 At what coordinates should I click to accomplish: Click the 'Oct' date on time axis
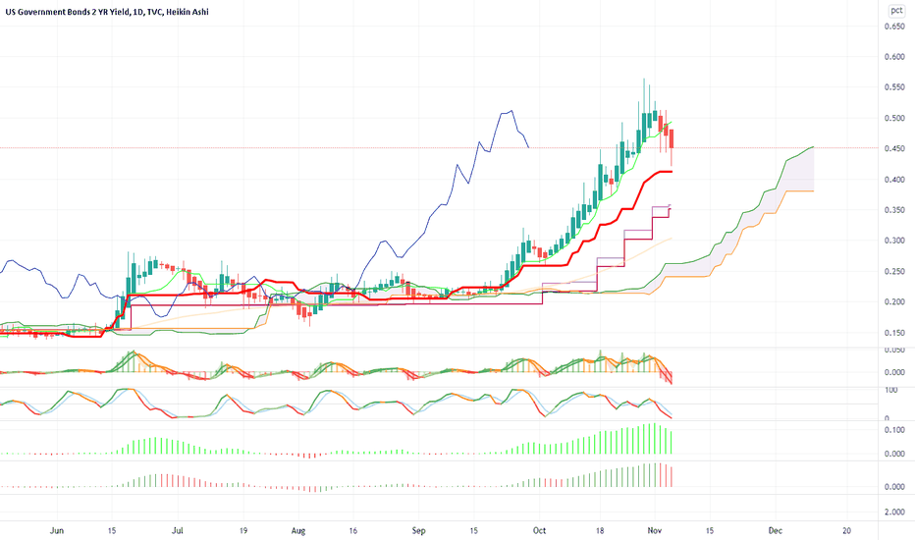pos(539,530)
